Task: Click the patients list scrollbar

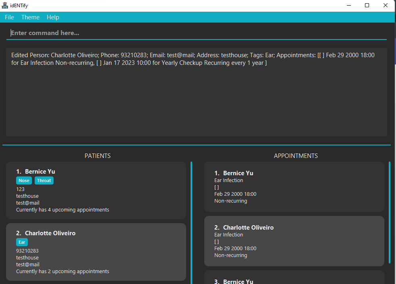Action: 191,223
